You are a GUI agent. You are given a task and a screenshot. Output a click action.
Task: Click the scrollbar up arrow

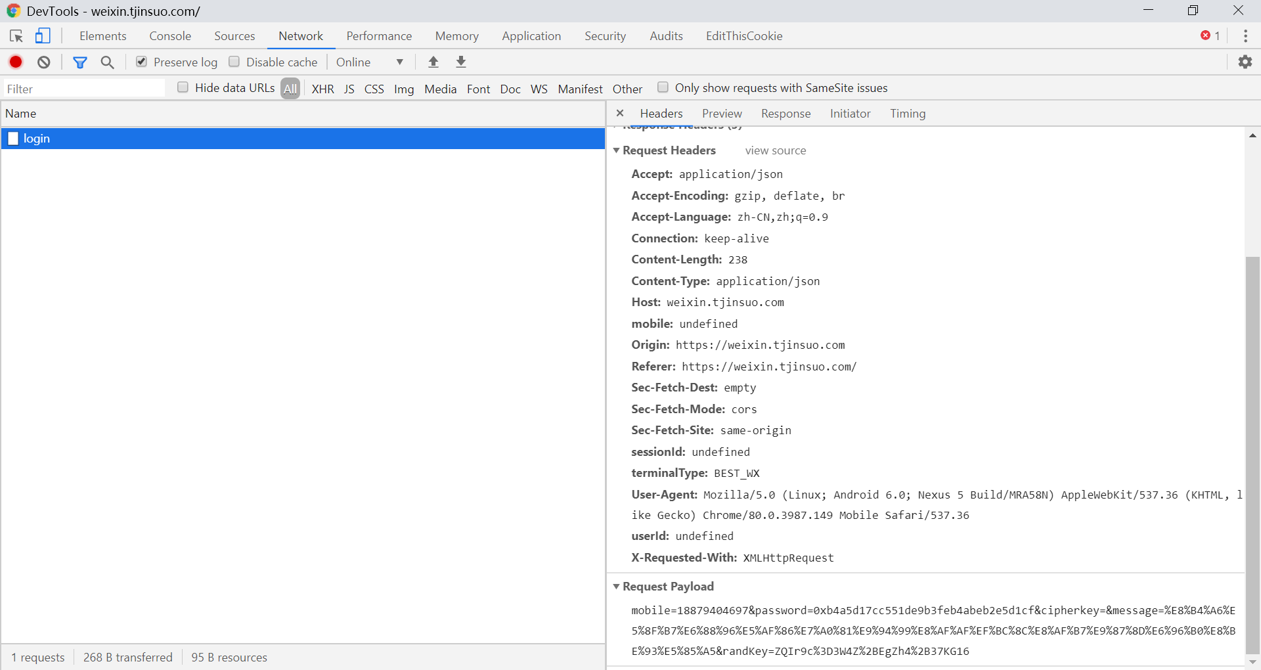1252,135
